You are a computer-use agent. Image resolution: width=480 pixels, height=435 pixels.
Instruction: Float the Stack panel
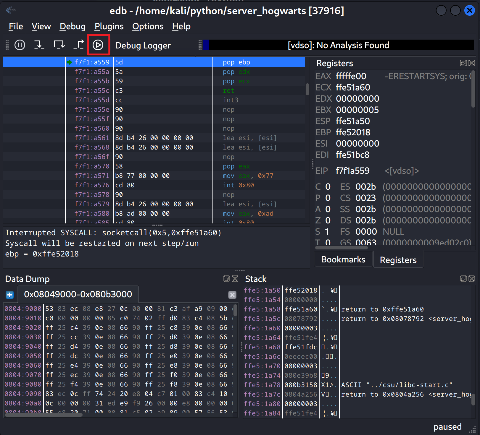click(463, 279)
